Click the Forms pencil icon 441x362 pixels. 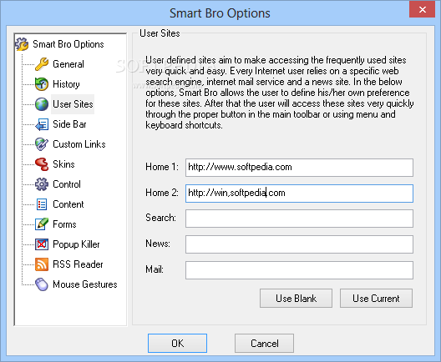(x=42, y=224)
